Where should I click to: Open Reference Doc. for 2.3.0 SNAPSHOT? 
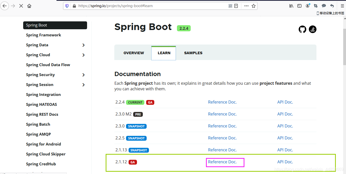(x=222, y=126)
